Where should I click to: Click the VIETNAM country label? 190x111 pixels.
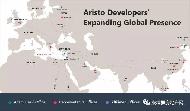[165, 88]
